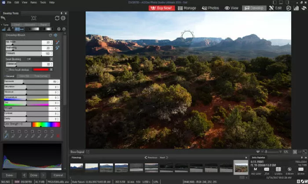Select the first filmstrip thumbnail
Viewport: 308px width, 184px height.
tap(77, 167)
